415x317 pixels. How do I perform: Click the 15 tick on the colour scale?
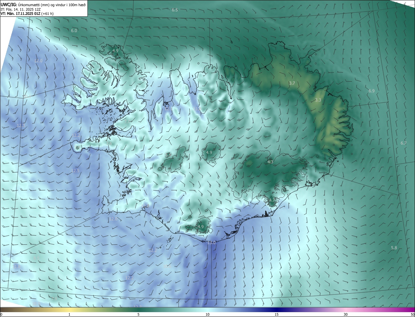click(x=277, y=315)
